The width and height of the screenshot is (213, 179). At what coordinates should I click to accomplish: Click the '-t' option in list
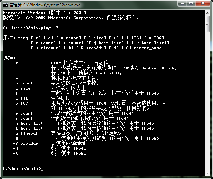click(x=15, y=63)
